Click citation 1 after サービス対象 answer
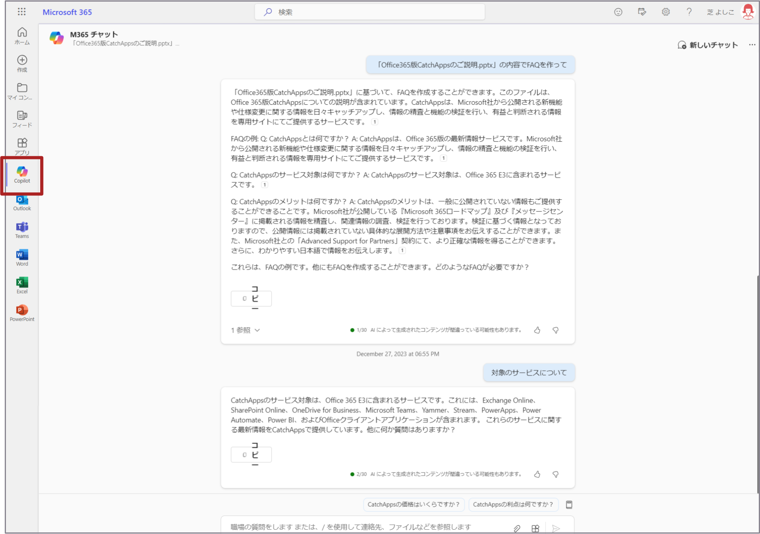The width and height of the screenshot is (760, 534). 264,185
